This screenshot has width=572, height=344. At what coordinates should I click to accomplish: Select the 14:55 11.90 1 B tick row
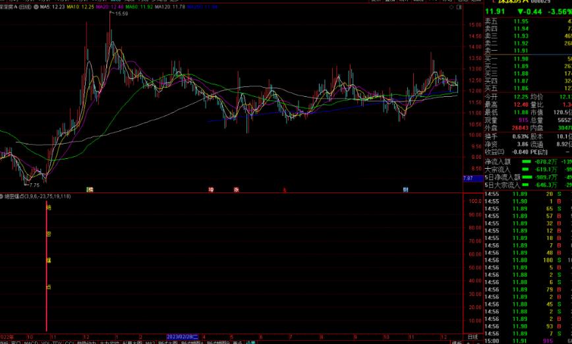529,202
